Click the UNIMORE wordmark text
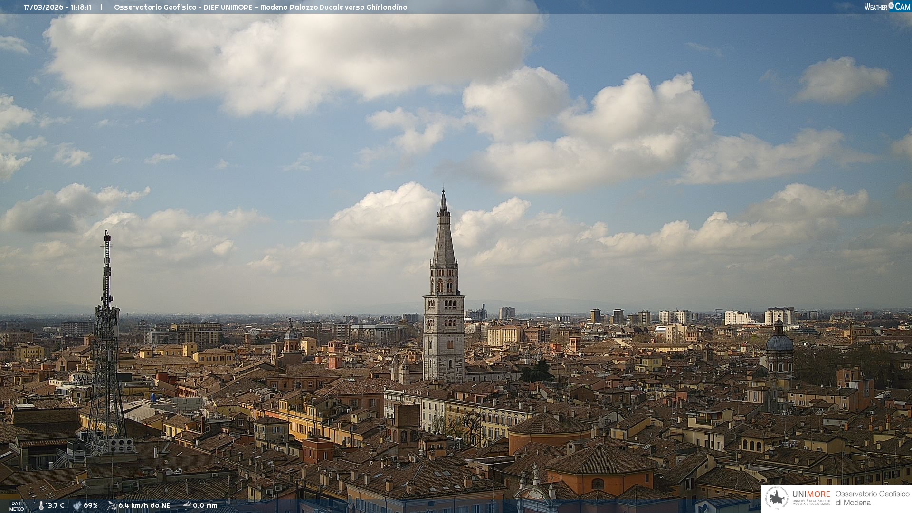 point(811,494)
